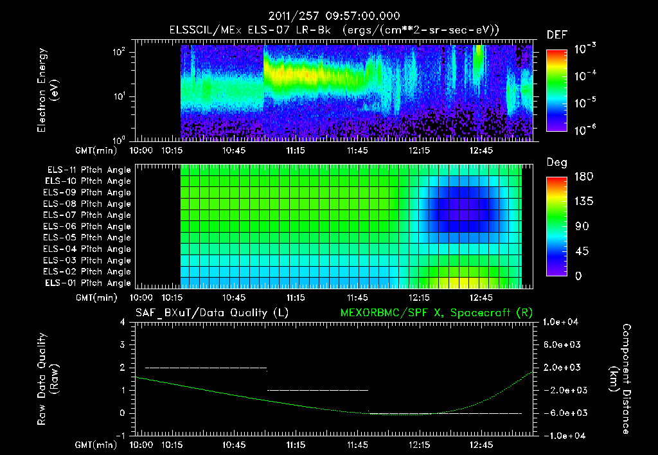
Task: Click the 1.0e+04 right axis tick label
Action: point(560,322)
